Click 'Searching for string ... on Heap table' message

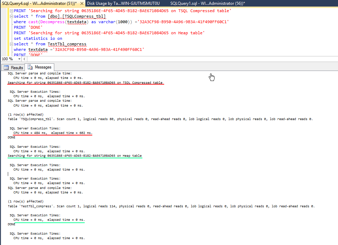pos(75,156)
